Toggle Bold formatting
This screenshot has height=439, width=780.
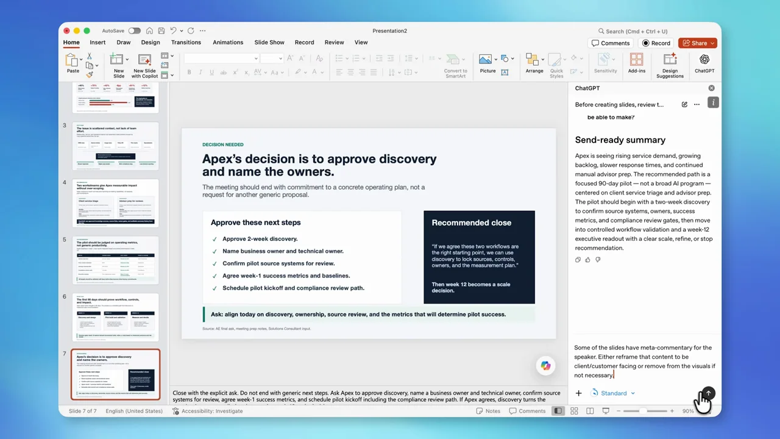coord(189,72)
